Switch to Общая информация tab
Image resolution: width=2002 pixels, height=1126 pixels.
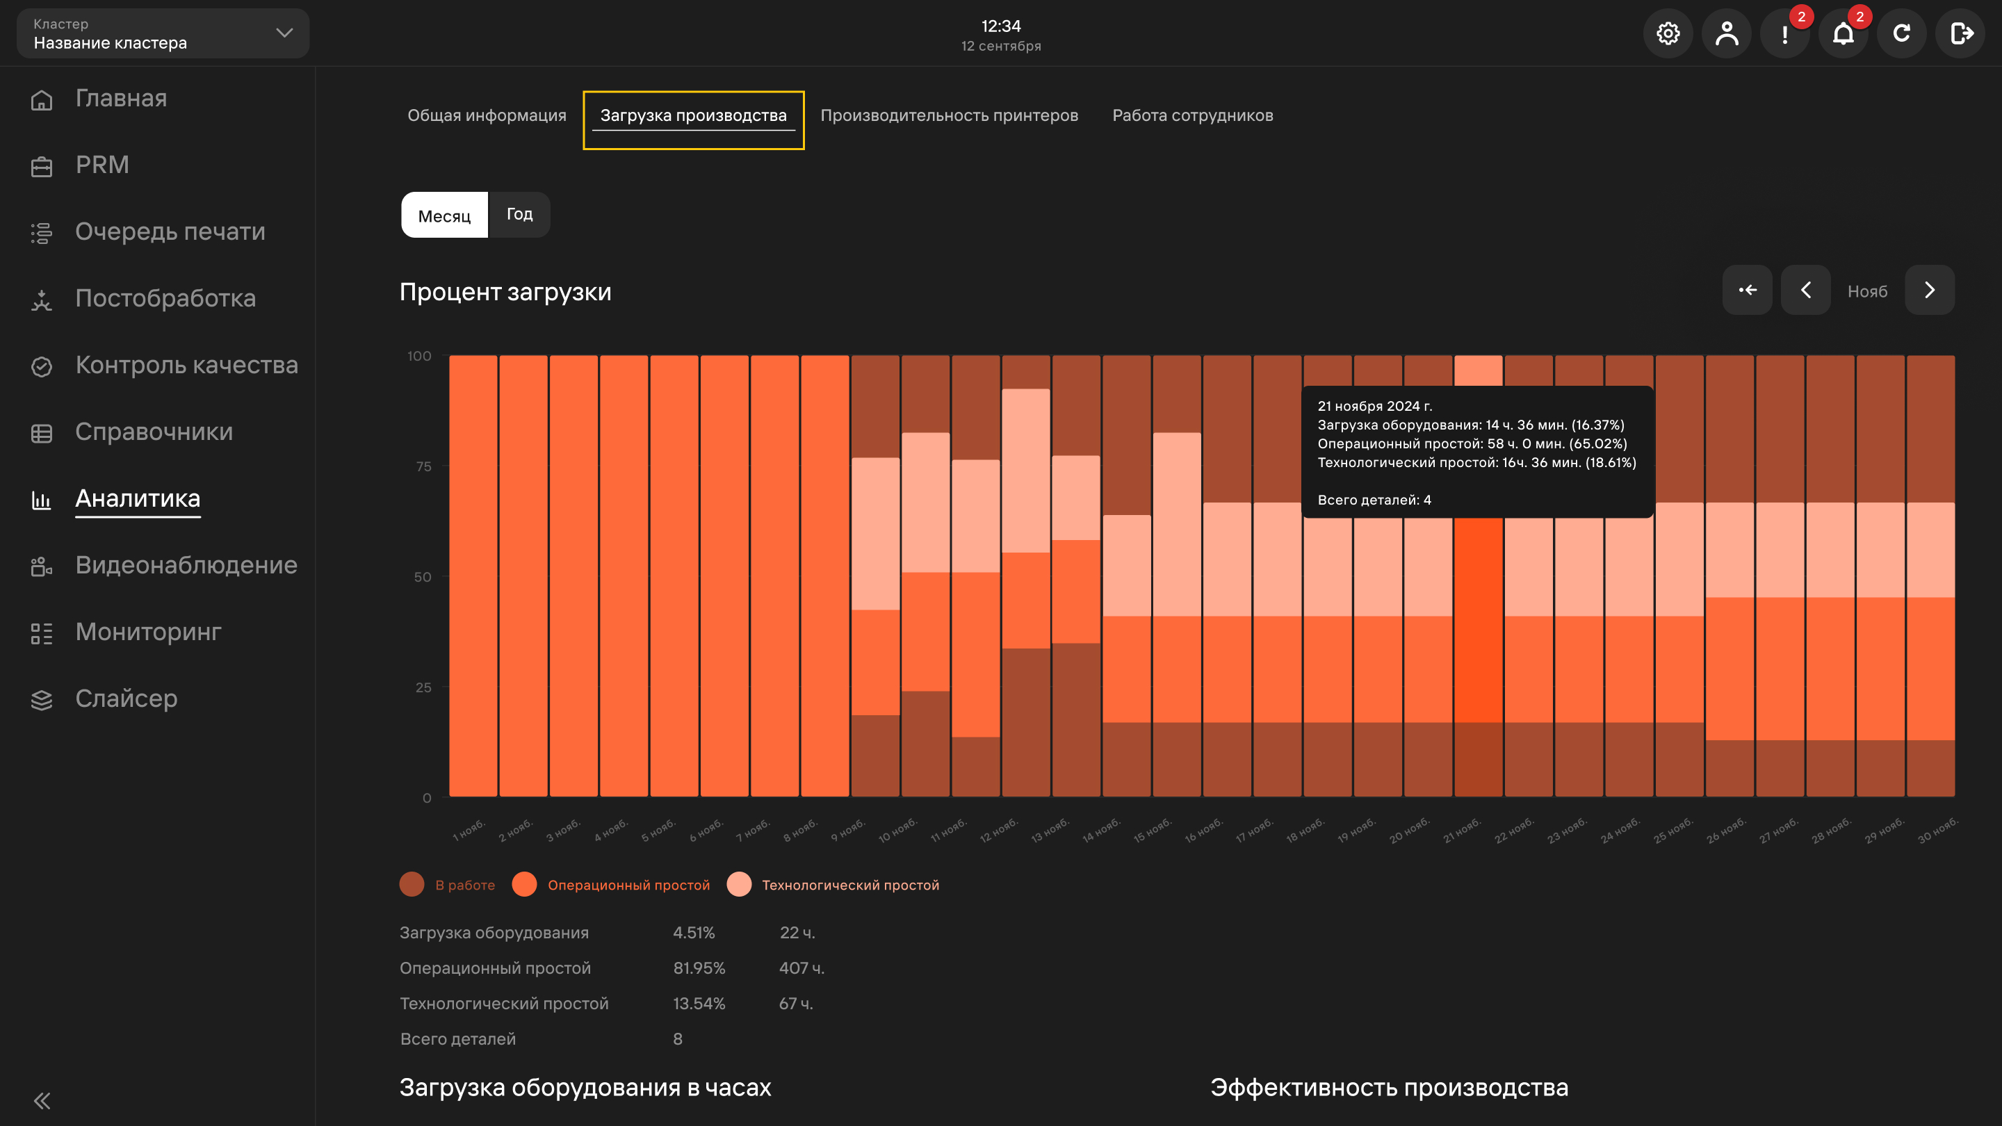pos(487,116)
